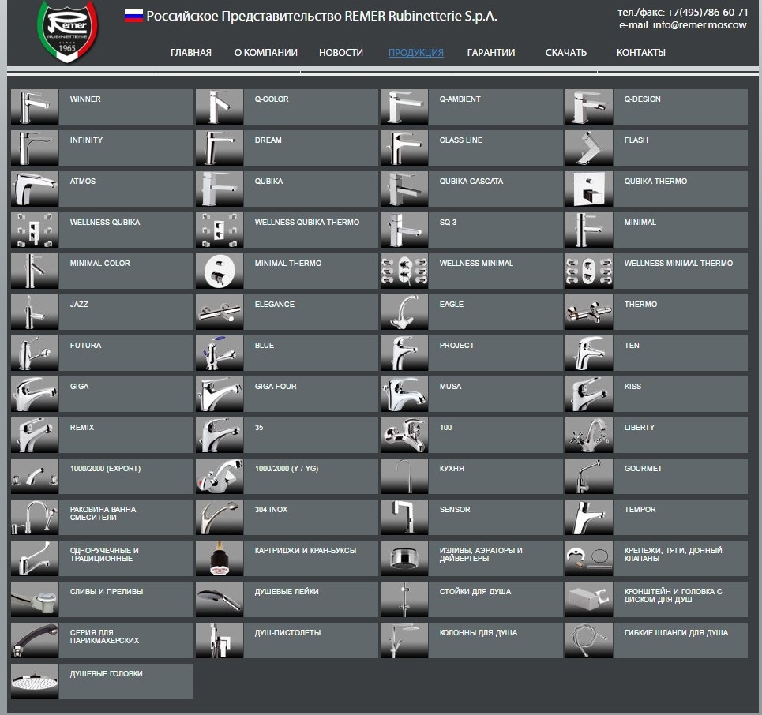
Task: Open the FUTURA series
Action: click(x=85, y=346)
